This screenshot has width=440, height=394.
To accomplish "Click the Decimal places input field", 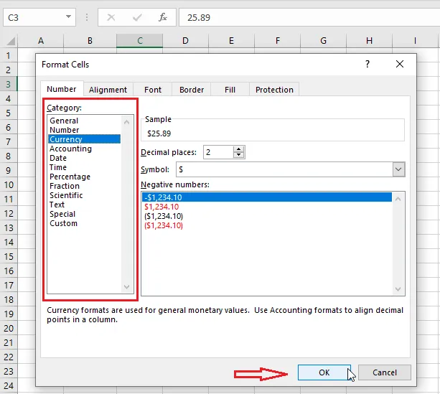I will tap(218, 152).
